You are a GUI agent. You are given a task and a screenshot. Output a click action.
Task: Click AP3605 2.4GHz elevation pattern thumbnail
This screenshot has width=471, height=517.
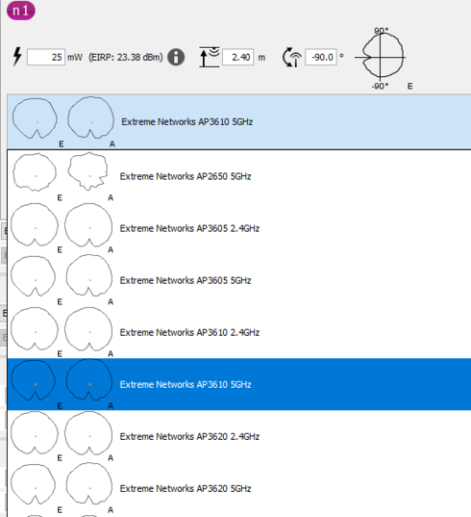[x=35, y=224]
